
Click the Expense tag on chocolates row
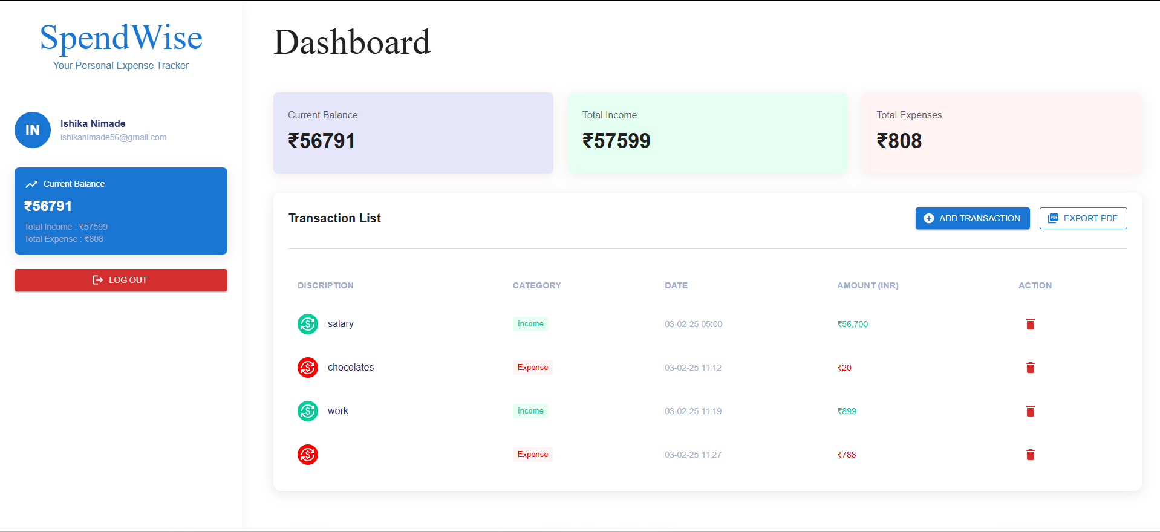click(x=533, y=368)
